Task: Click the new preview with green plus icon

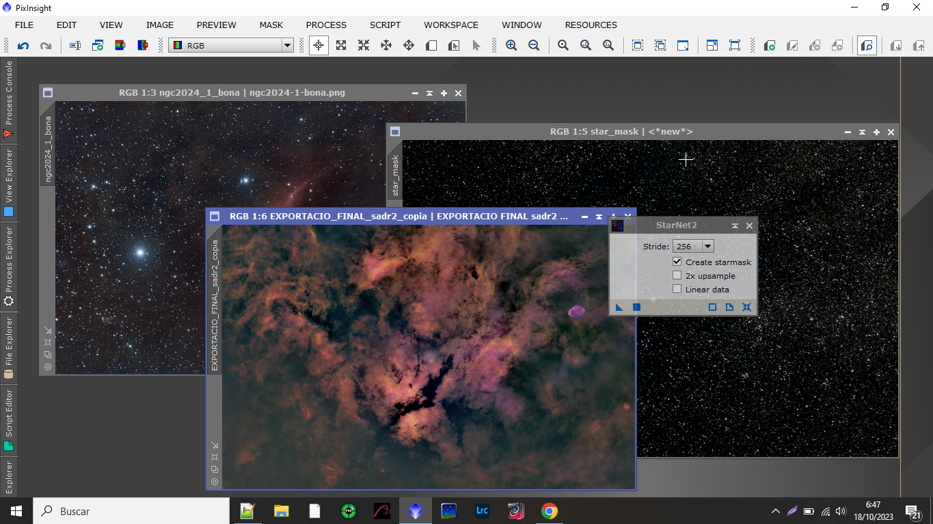Action: 770,46
